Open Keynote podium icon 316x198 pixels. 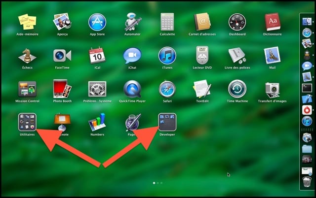(x=62, y=122)
